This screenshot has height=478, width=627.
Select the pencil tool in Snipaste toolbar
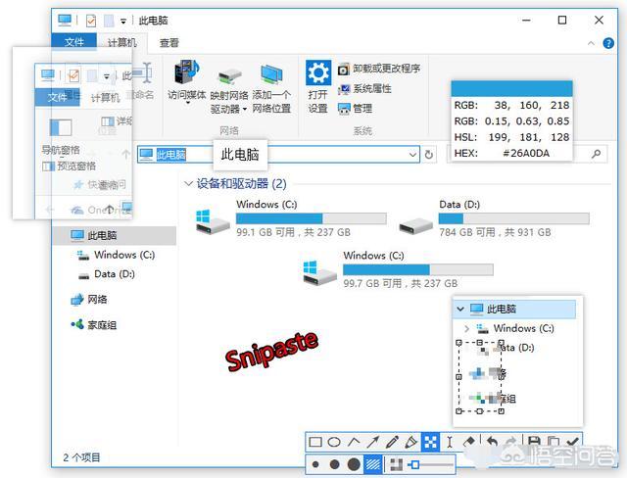[392, 443]
